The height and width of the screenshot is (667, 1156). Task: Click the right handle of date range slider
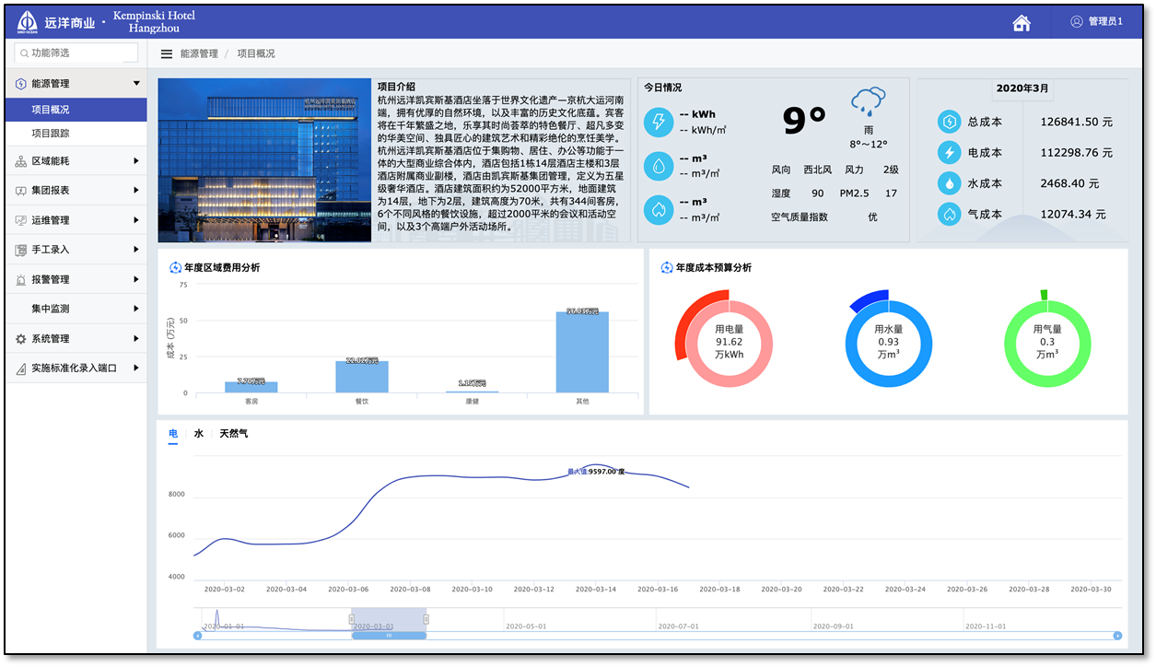click(x=426, y=619)
